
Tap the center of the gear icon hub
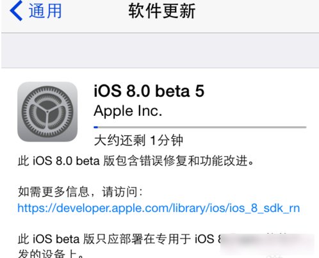click(47, 111)
